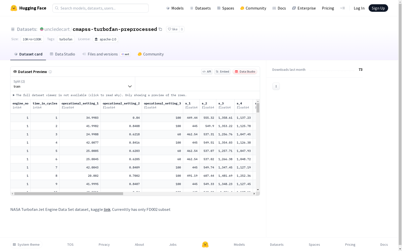Open Privacy footer link
Viewport: 402px width, 251px height.
[x=104, y=244]
